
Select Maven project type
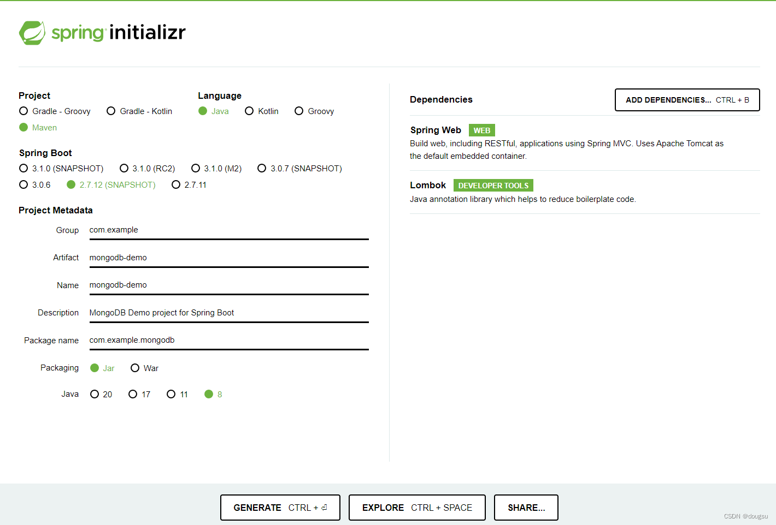tap(38, 128)
